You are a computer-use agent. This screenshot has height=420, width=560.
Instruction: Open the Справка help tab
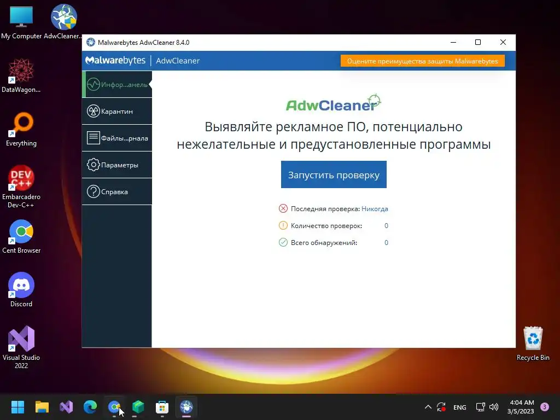tap(117, 191)
